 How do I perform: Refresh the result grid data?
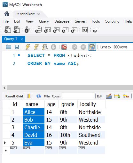[x=39, y=96]
